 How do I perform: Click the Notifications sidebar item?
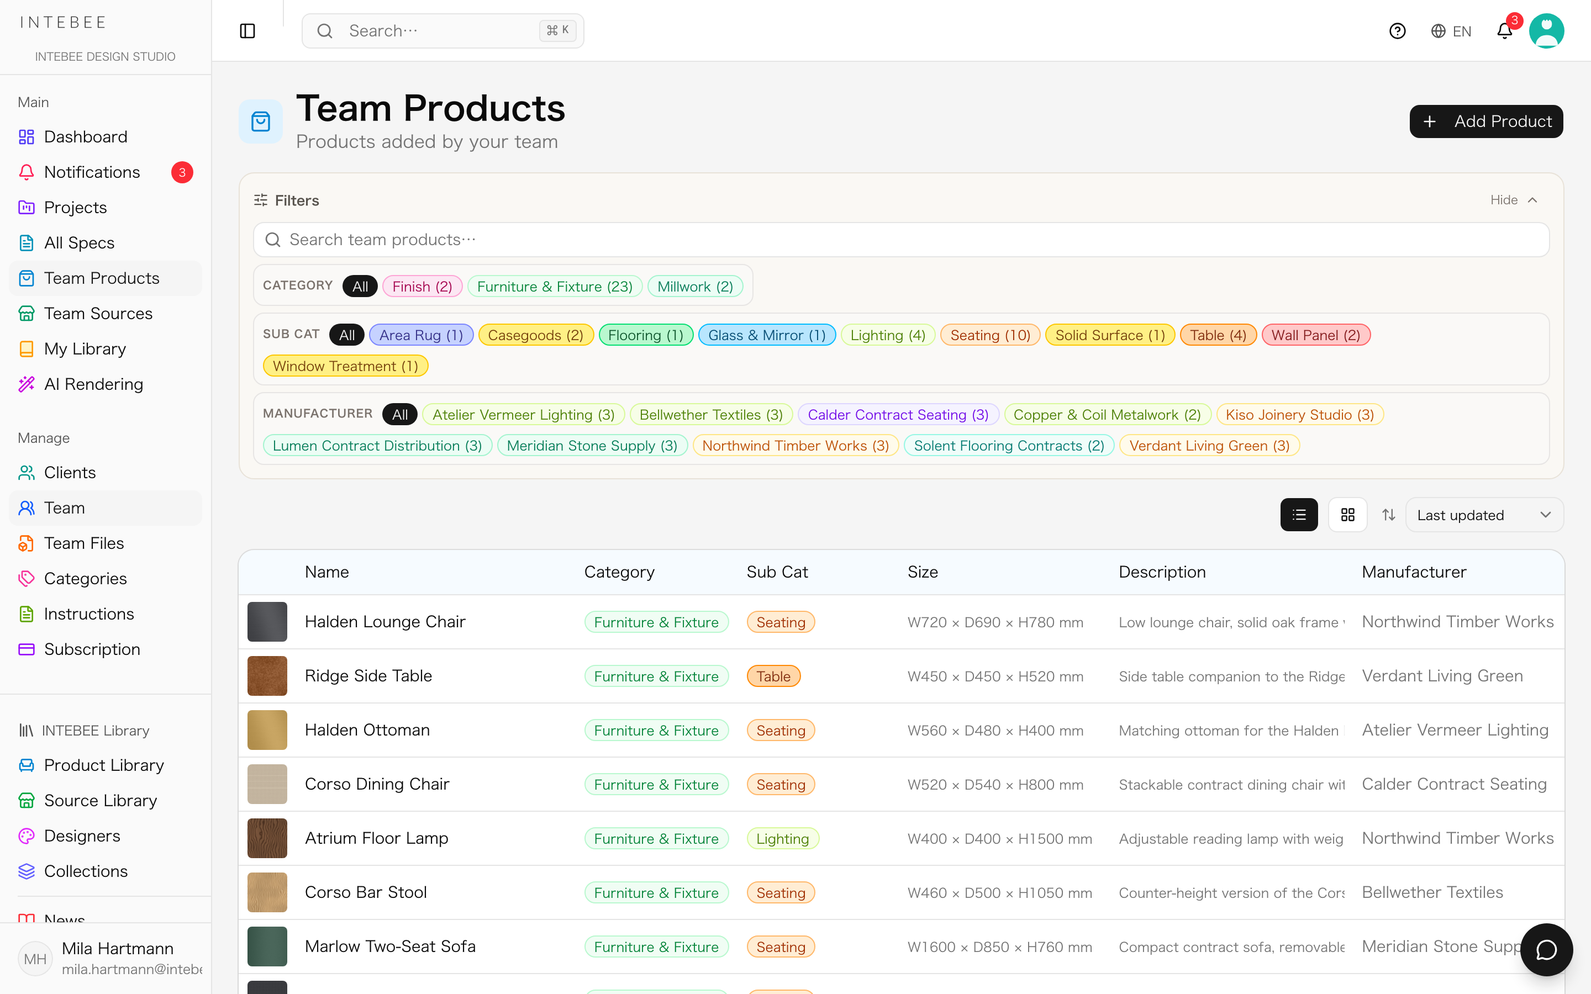point(105,172)
